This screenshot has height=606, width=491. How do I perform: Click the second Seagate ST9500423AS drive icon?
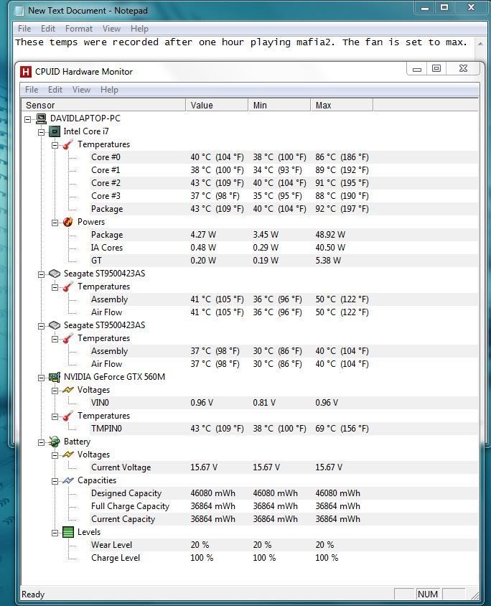tap(55, 325)
